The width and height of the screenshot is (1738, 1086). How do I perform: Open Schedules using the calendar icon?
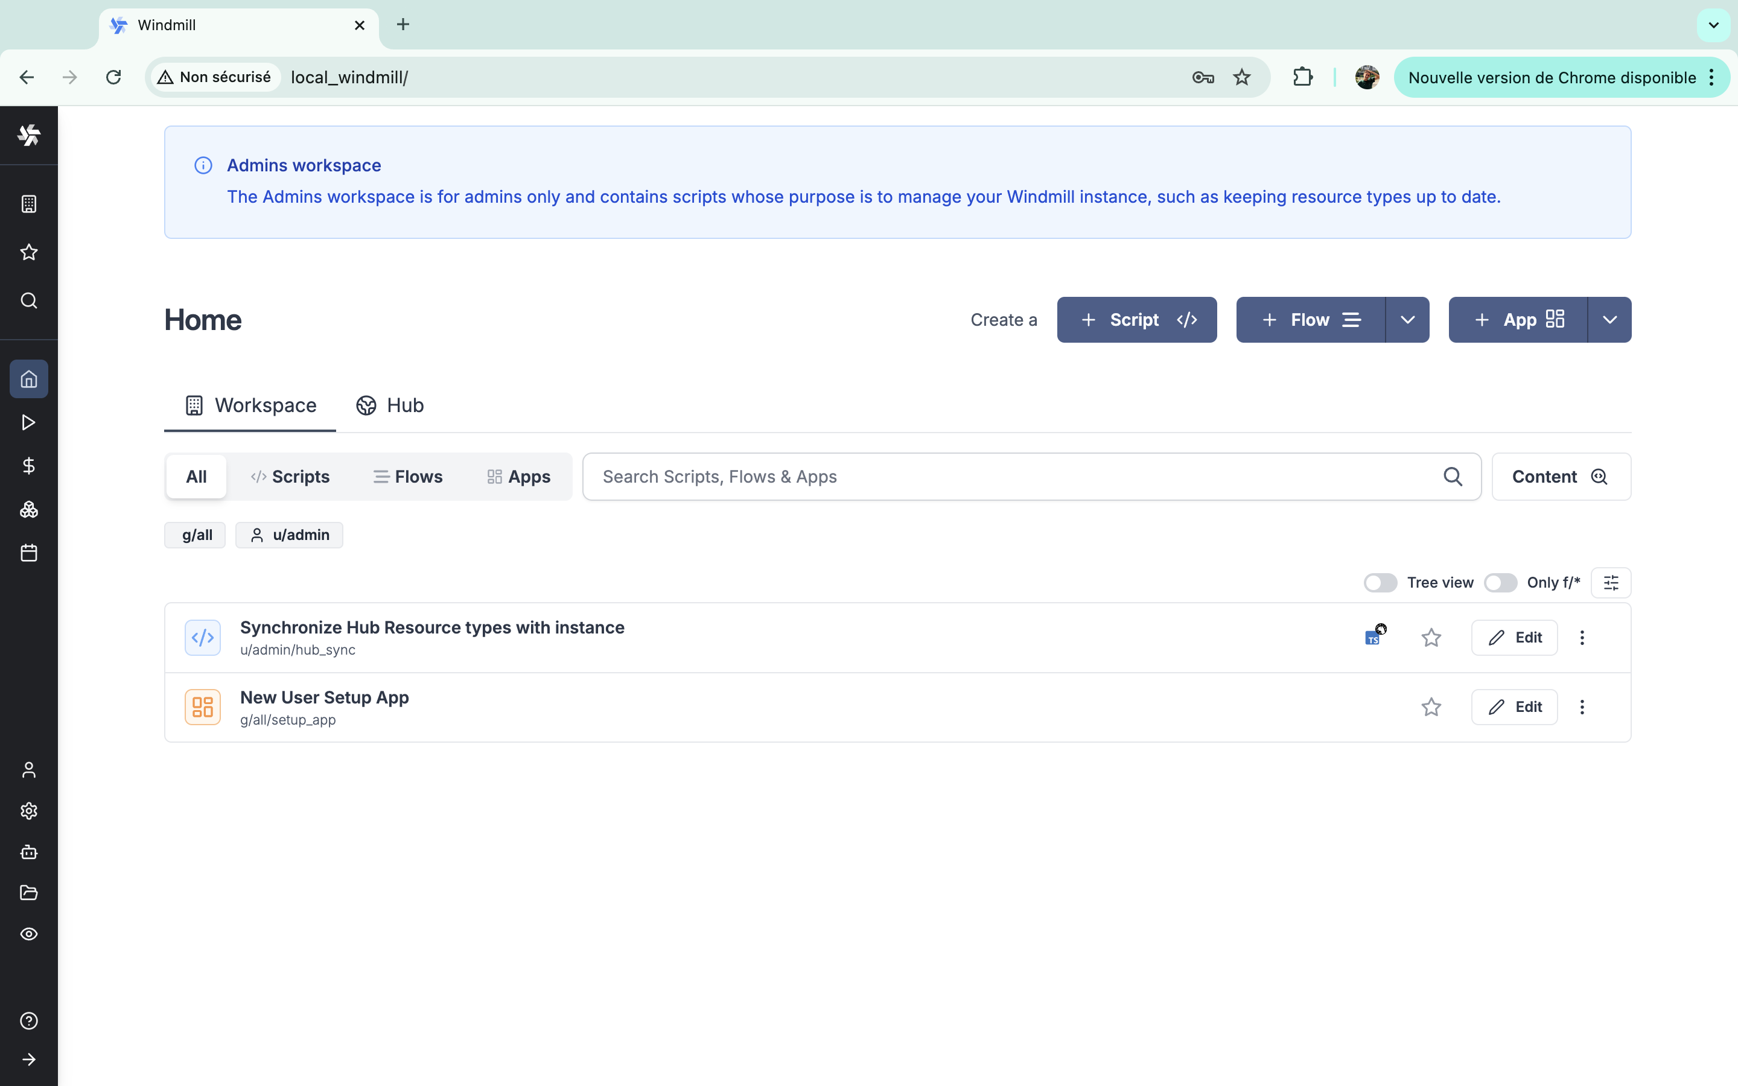click(29, 552)
